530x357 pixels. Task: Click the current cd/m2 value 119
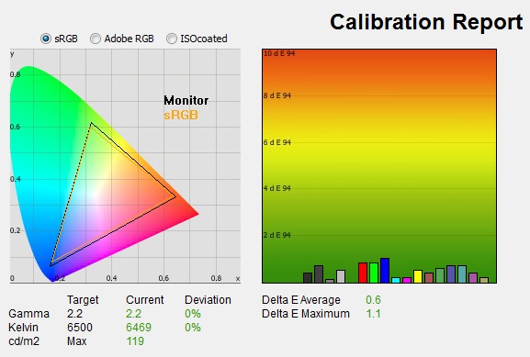click(x=135, y=341)
